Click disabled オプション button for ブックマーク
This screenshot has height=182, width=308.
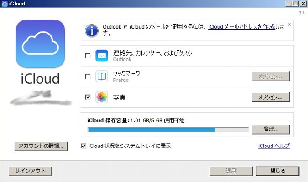[271, 76]
